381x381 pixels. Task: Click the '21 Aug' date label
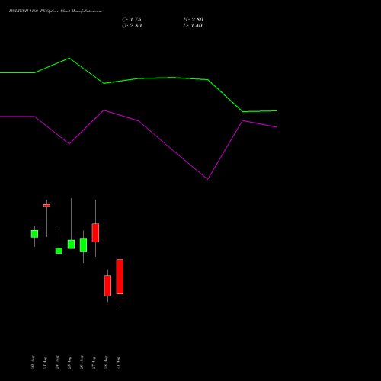coord(45,362)
